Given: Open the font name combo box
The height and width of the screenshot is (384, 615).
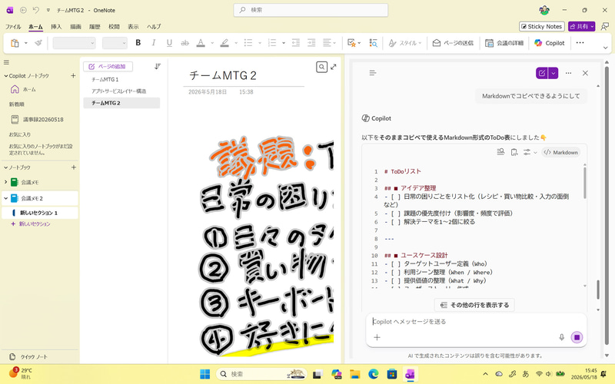Looking at the screenshot, I should tap(74, 43).
